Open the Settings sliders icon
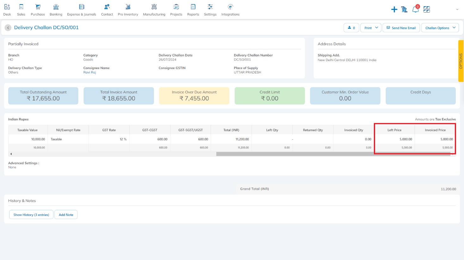 [x=210, y=7]
